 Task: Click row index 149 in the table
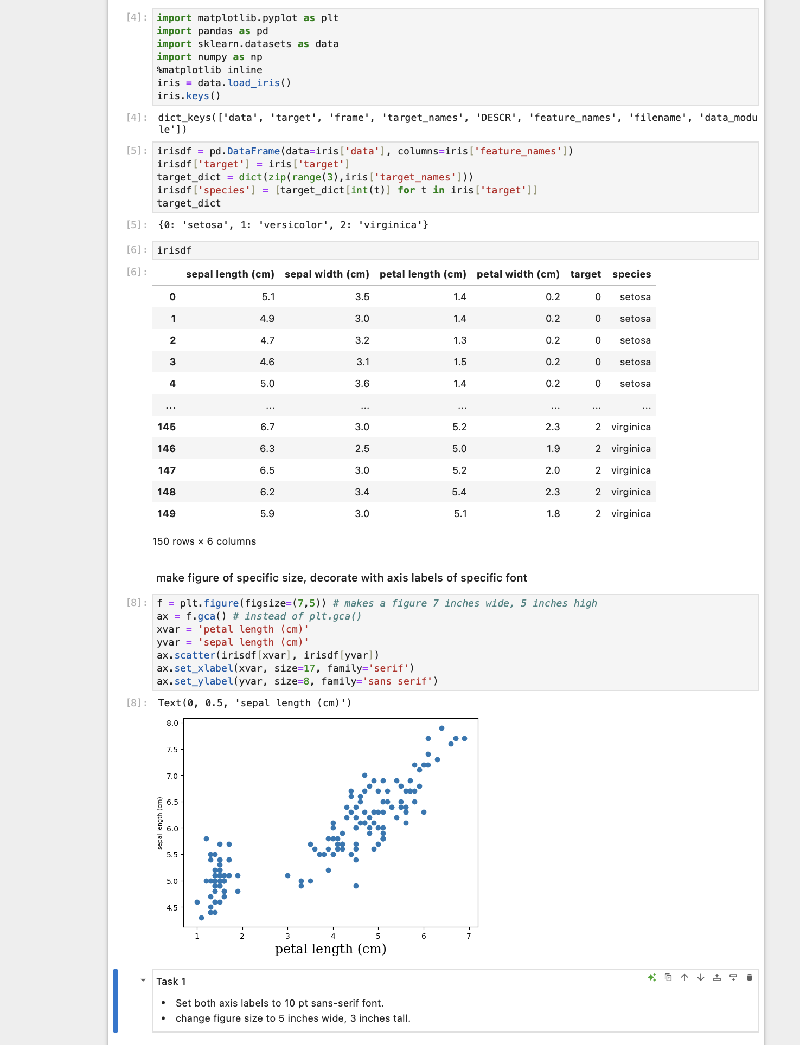pyautogui.click(x=167, y=514)
